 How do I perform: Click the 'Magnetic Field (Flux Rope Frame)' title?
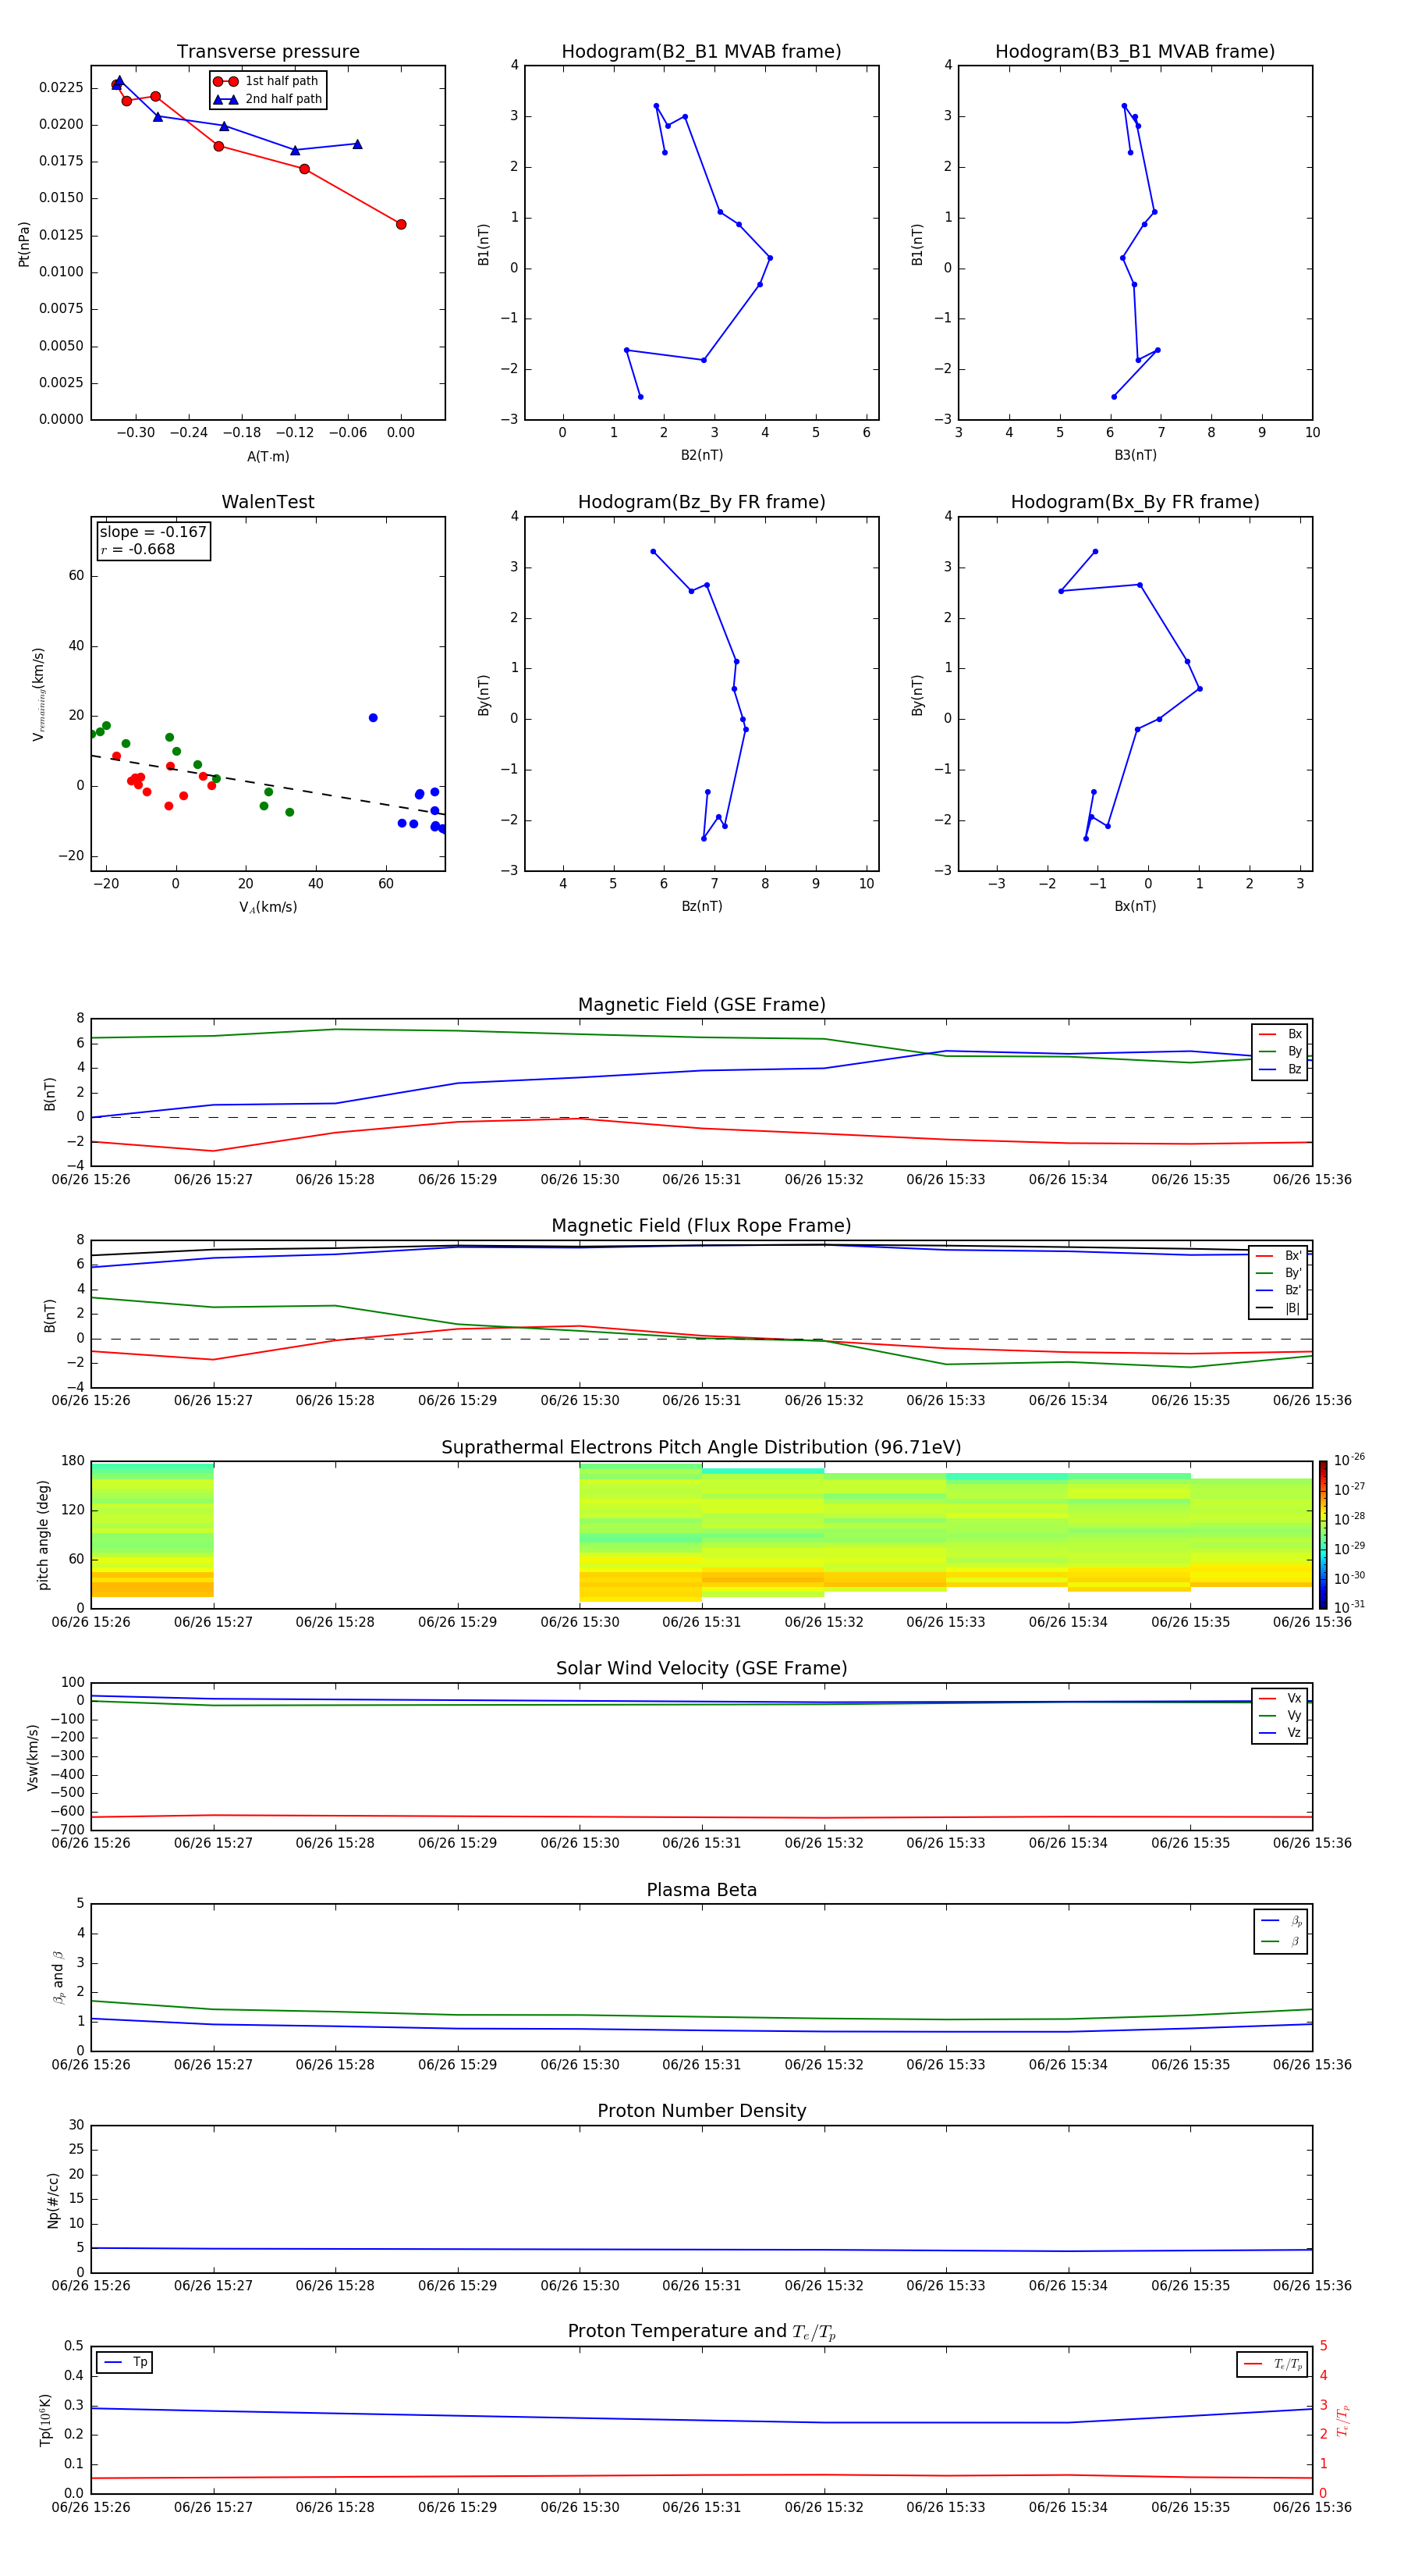tap(701, 1226)
